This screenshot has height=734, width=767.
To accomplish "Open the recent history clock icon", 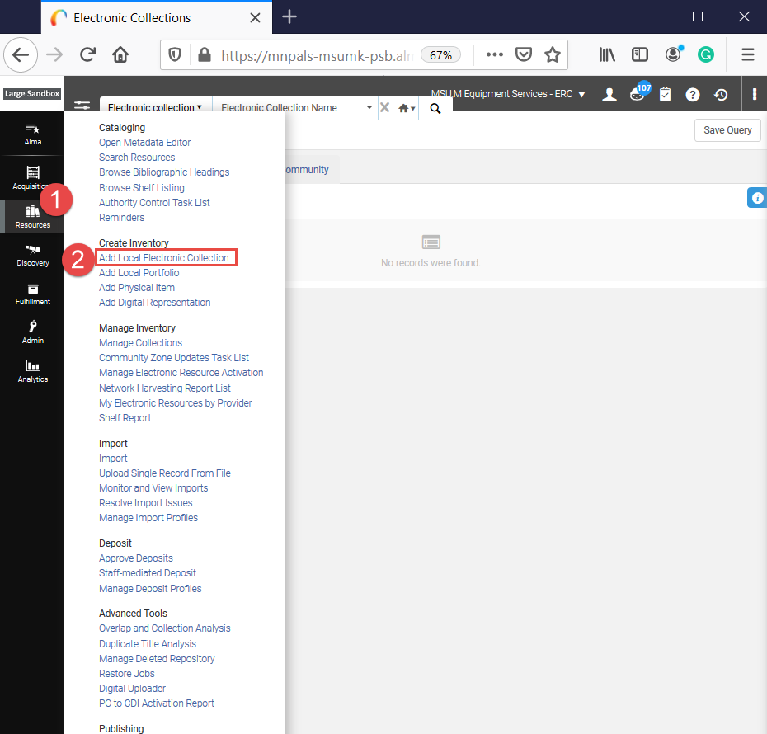I will (x=721, y=94).
